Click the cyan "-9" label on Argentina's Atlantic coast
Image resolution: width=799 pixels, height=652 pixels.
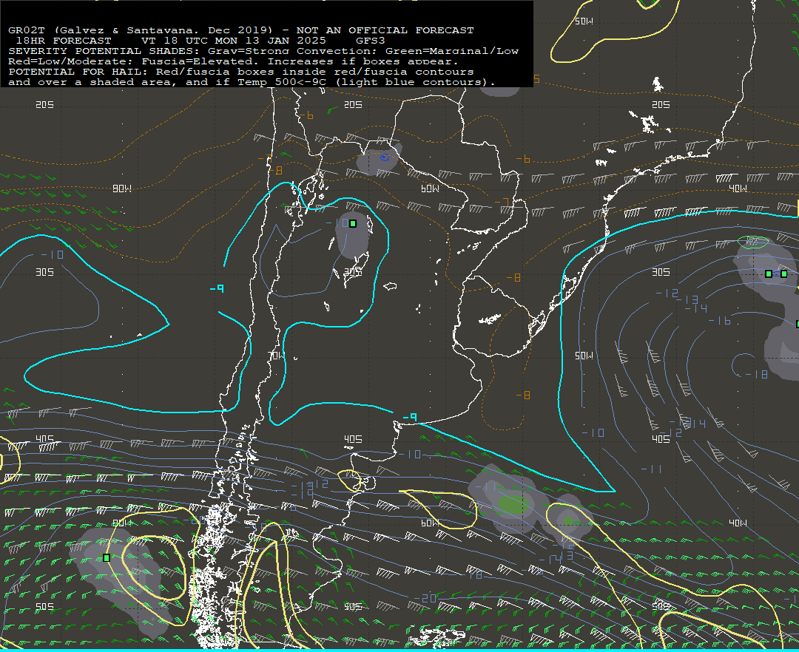410,418
